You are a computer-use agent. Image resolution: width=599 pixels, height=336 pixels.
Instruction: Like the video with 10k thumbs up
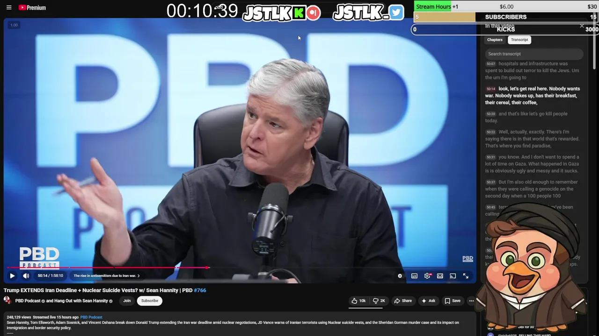pyautogui.click(x=359, y=301)
